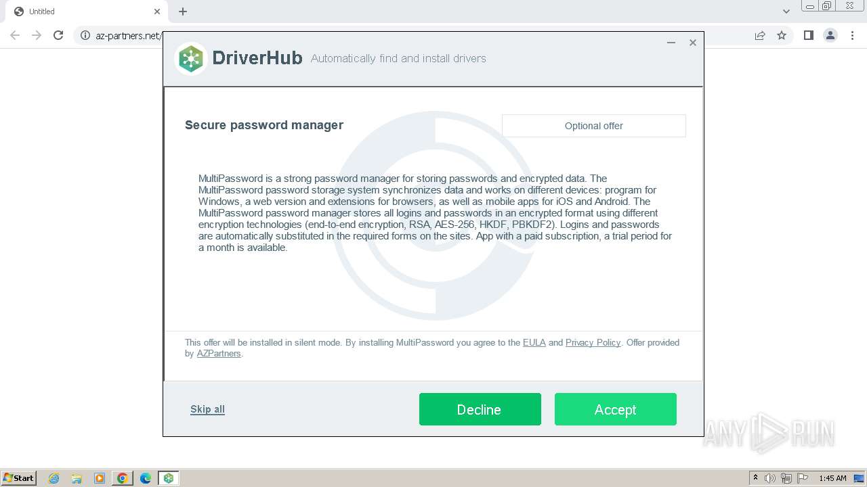This screenshot has width=867, height=487.
Task: Open the volume control tray icon
Action: point(770,478)
